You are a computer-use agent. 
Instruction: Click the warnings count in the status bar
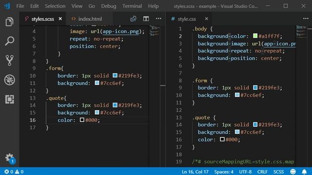pos(19,172)
